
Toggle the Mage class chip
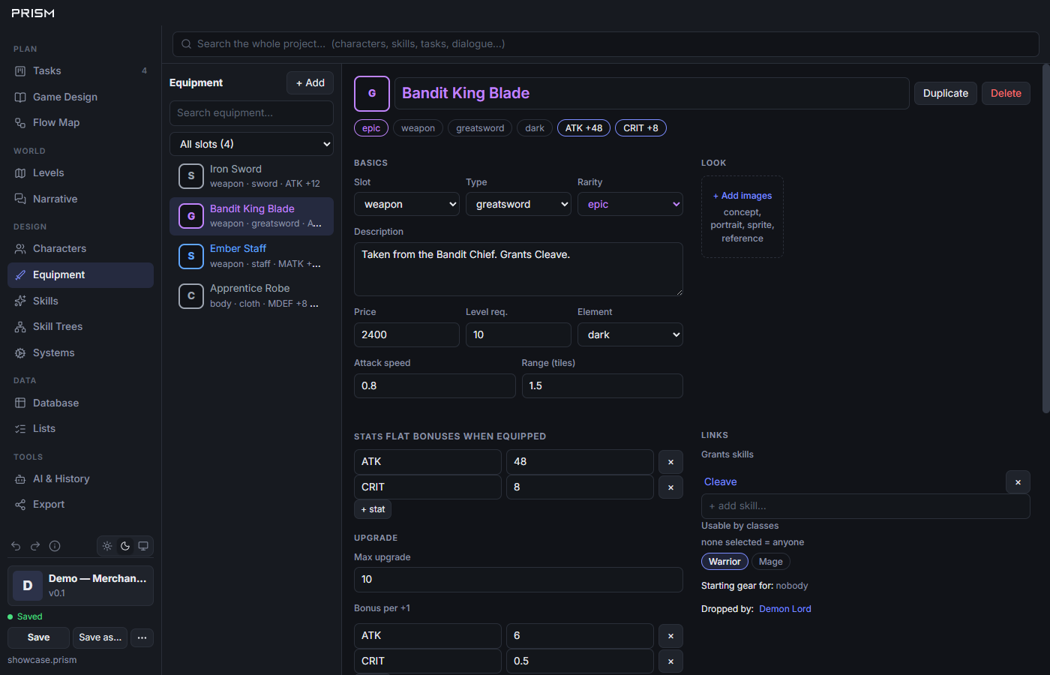[x=771, y=562]
